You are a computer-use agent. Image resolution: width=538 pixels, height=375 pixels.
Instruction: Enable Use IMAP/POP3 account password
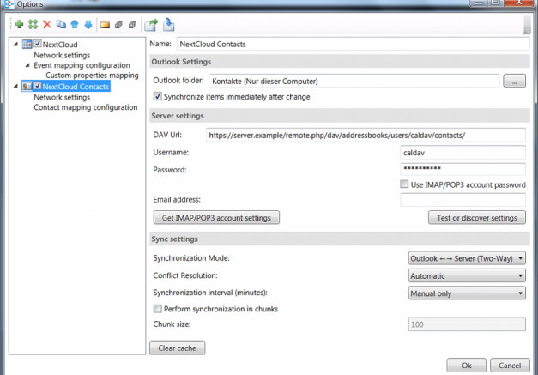click(x=404, y=184)
